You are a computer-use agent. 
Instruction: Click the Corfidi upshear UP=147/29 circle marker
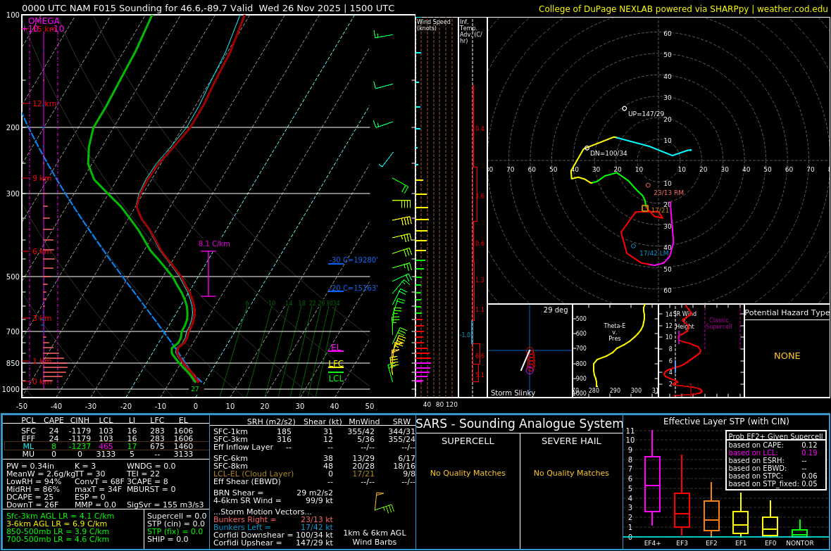coord(625,108)
